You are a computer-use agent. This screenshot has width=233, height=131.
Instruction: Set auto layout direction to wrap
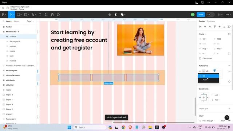pos(207,71)
